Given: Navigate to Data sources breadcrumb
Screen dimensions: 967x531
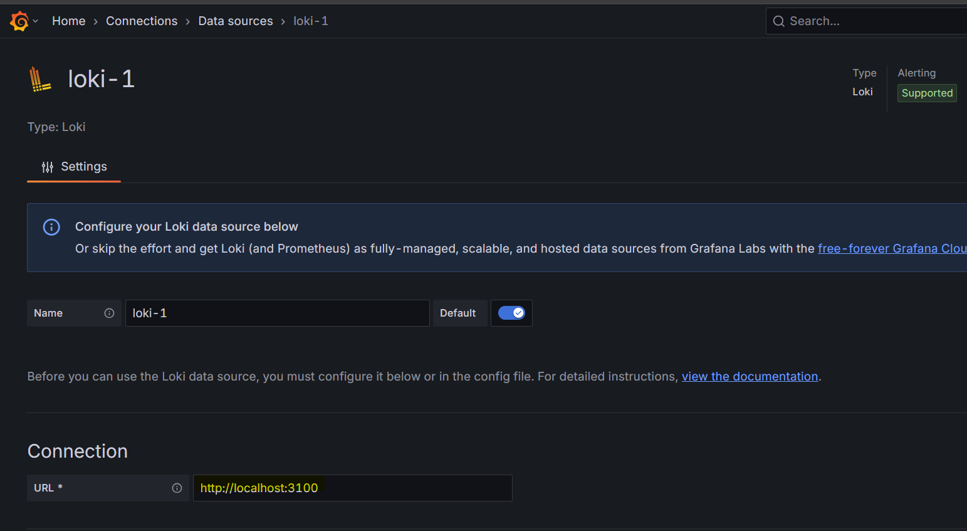Looking at the screenshot, I should point(236,21).
